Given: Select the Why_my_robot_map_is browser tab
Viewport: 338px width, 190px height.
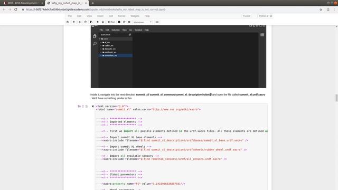Looking at the screenshot, I should point(67,3).
